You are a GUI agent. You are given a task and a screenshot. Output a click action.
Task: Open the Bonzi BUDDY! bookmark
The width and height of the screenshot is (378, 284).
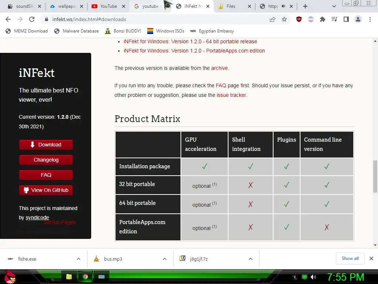pos(123,31)
